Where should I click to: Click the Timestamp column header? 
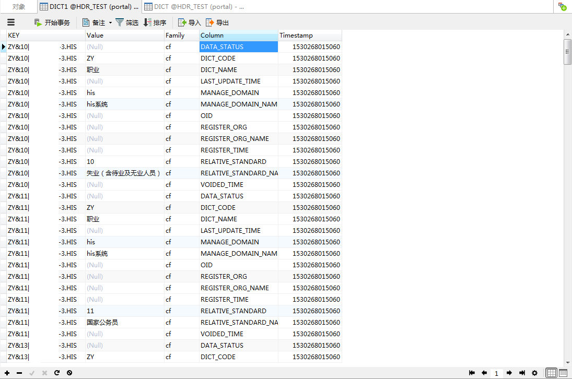tap(310, 35)
